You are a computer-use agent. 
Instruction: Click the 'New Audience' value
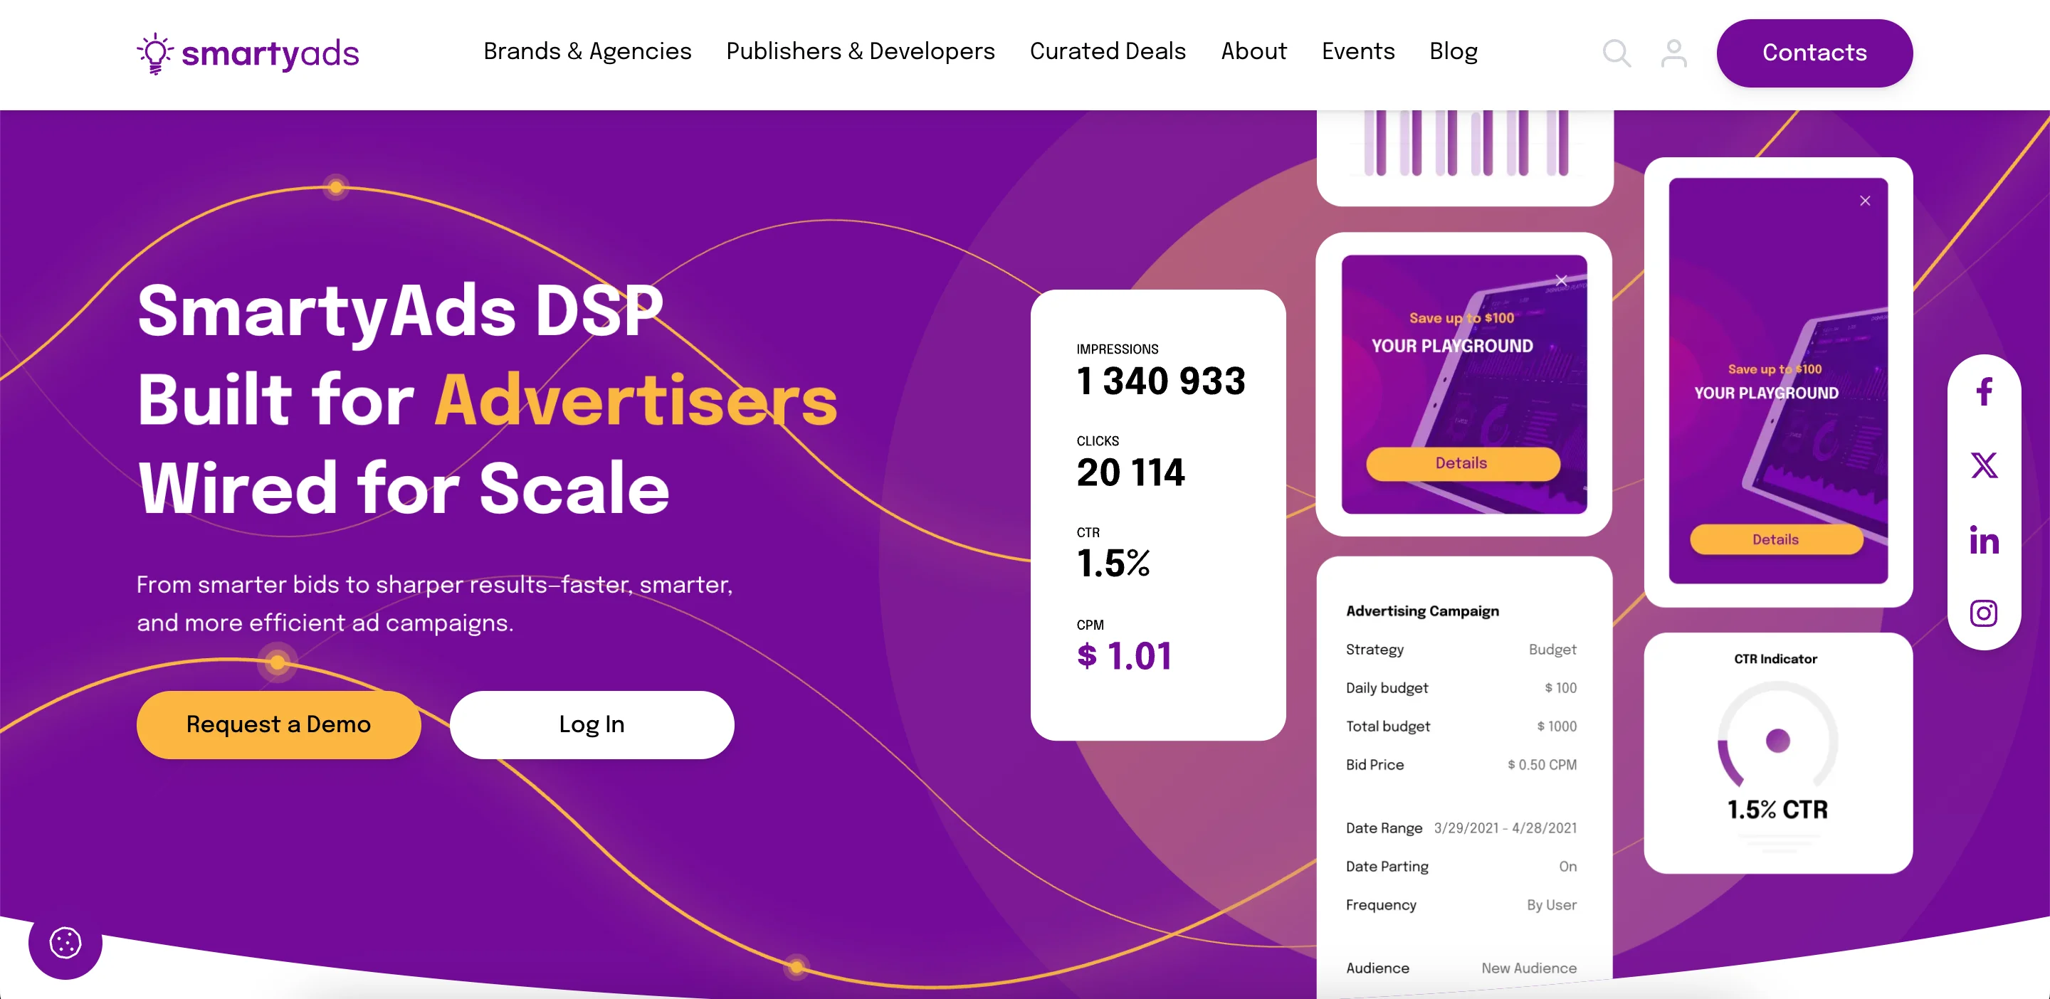point(1529,968)
